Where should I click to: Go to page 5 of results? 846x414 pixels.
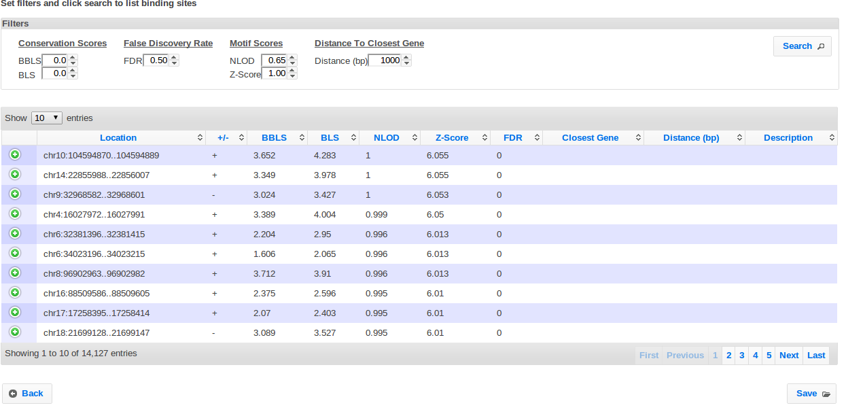769,356
